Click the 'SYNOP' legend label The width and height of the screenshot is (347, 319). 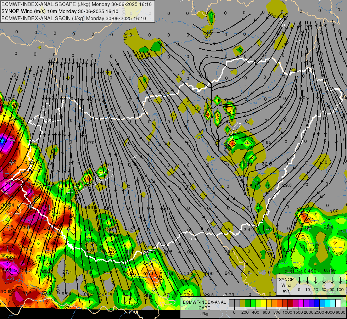(286, 280)
